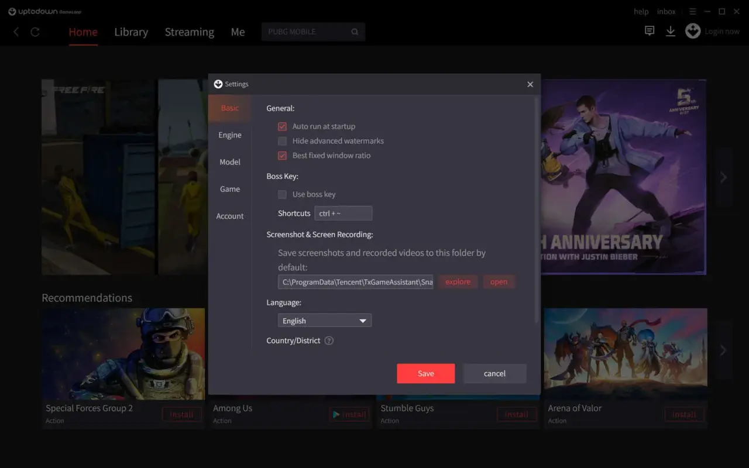Viewport: 749px width, 468px height.
Task: Switch to the Streaming tab
Action: coord(189,32)
